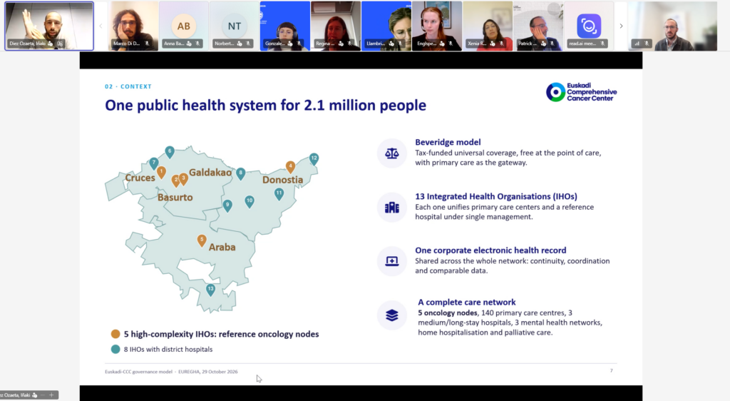Go to previous participants with left chevron
Viewport: 730px width, 401px height.
101,26
